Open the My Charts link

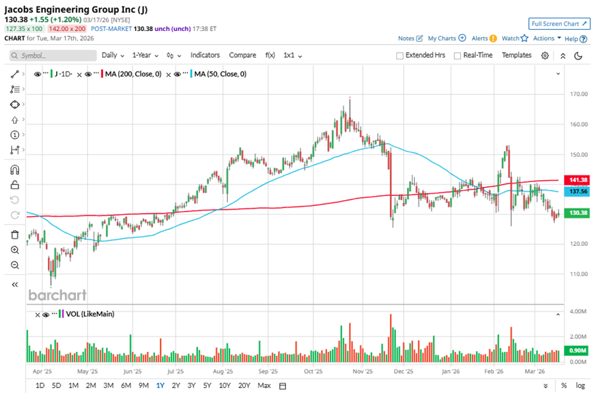[447, 38]
